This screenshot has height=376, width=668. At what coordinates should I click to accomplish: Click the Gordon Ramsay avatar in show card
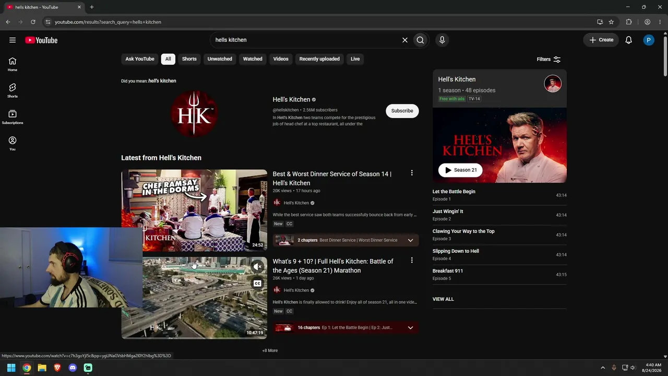tap(553, 84)
